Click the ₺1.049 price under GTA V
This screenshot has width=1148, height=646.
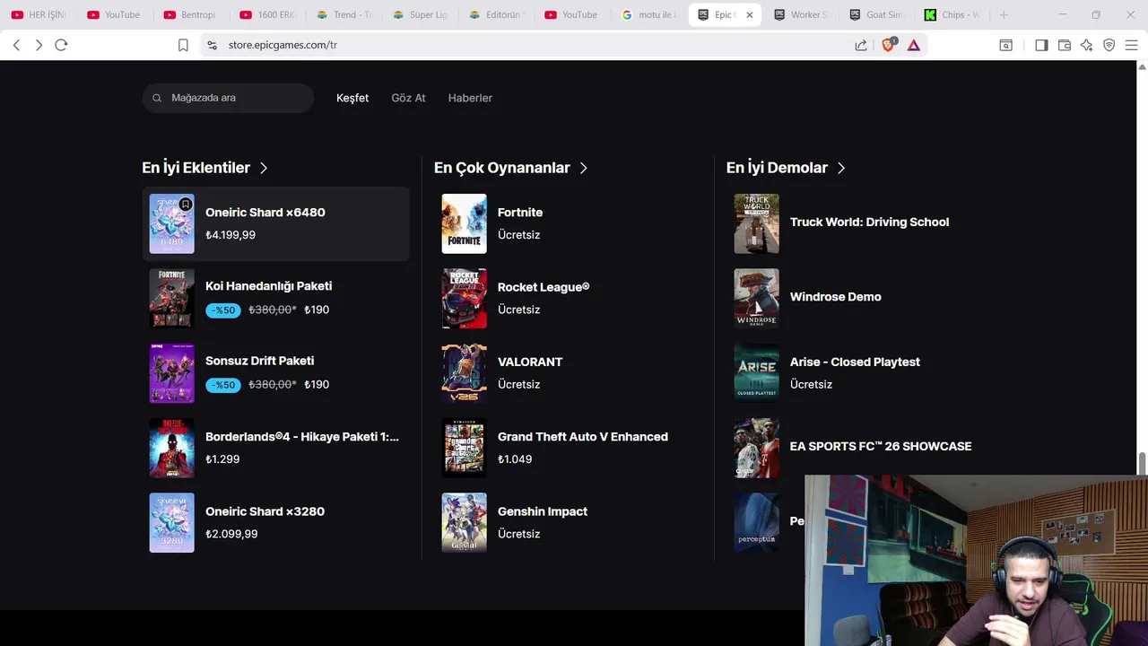(x=515, y=459)
